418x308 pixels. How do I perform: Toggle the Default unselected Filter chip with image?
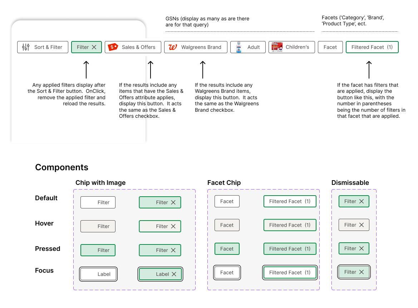(98, 202)
